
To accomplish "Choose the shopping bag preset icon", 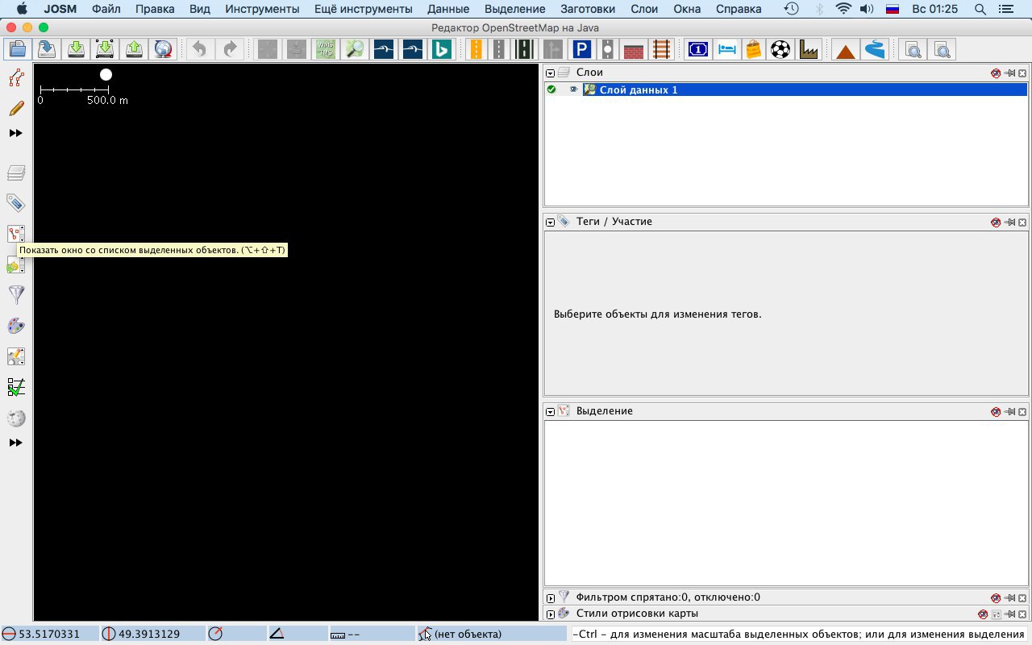I will tap(753, 49).
